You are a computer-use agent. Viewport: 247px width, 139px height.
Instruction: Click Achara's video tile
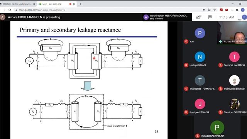[232, 33]
